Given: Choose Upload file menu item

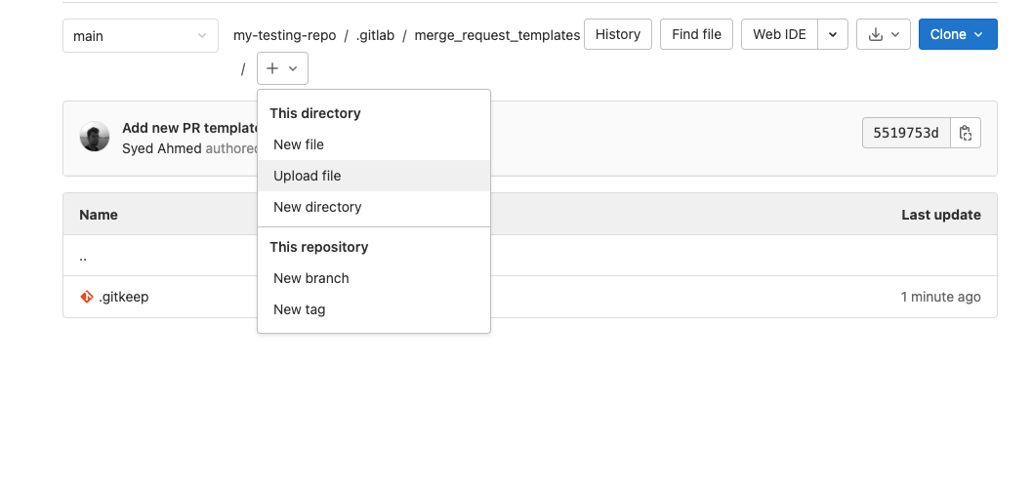Looking at the screenshot, I should 308,176.
